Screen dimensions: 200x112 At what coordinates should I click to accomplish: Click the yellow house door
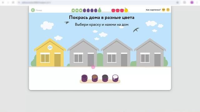[57, 60]
